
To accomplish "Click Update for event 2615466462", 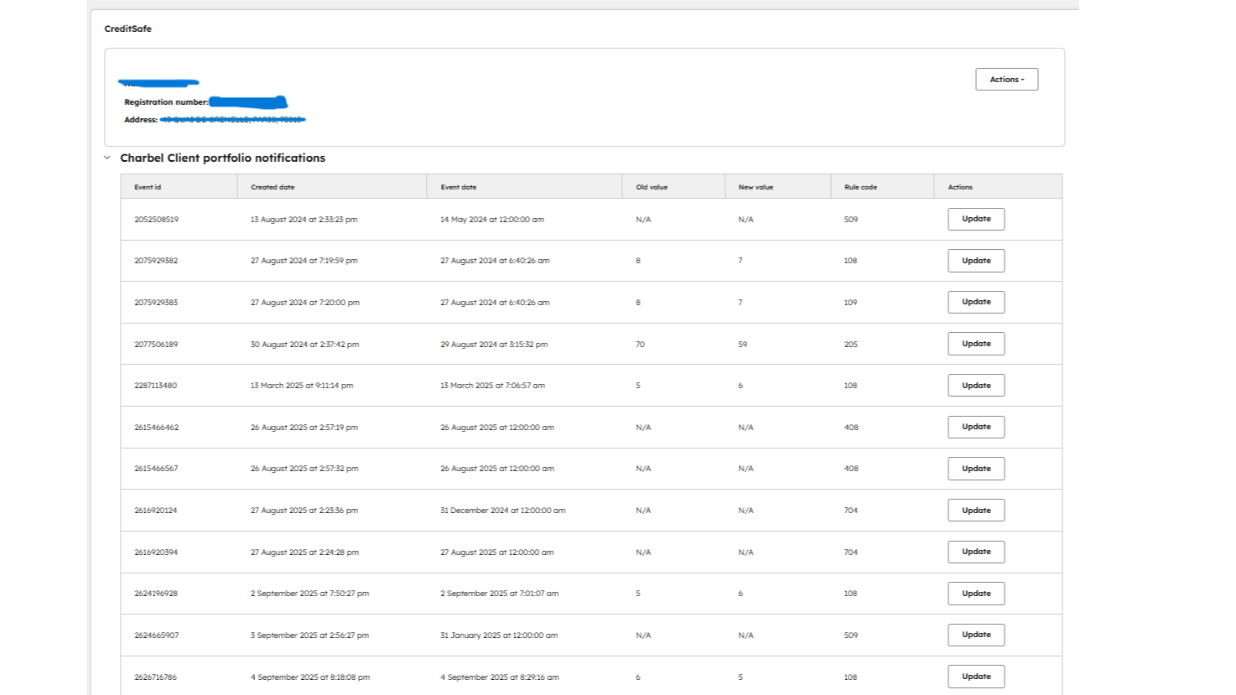I will (976, 427).
